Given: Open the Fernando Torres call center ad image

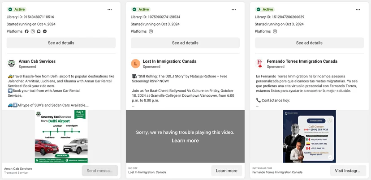Looking at the screenshot, I should (x=309, y=137).
